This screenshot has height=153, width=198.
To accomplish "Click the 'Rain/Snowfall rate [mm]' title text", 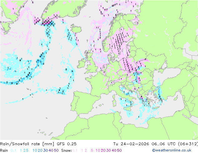I will tap(27, 144).
